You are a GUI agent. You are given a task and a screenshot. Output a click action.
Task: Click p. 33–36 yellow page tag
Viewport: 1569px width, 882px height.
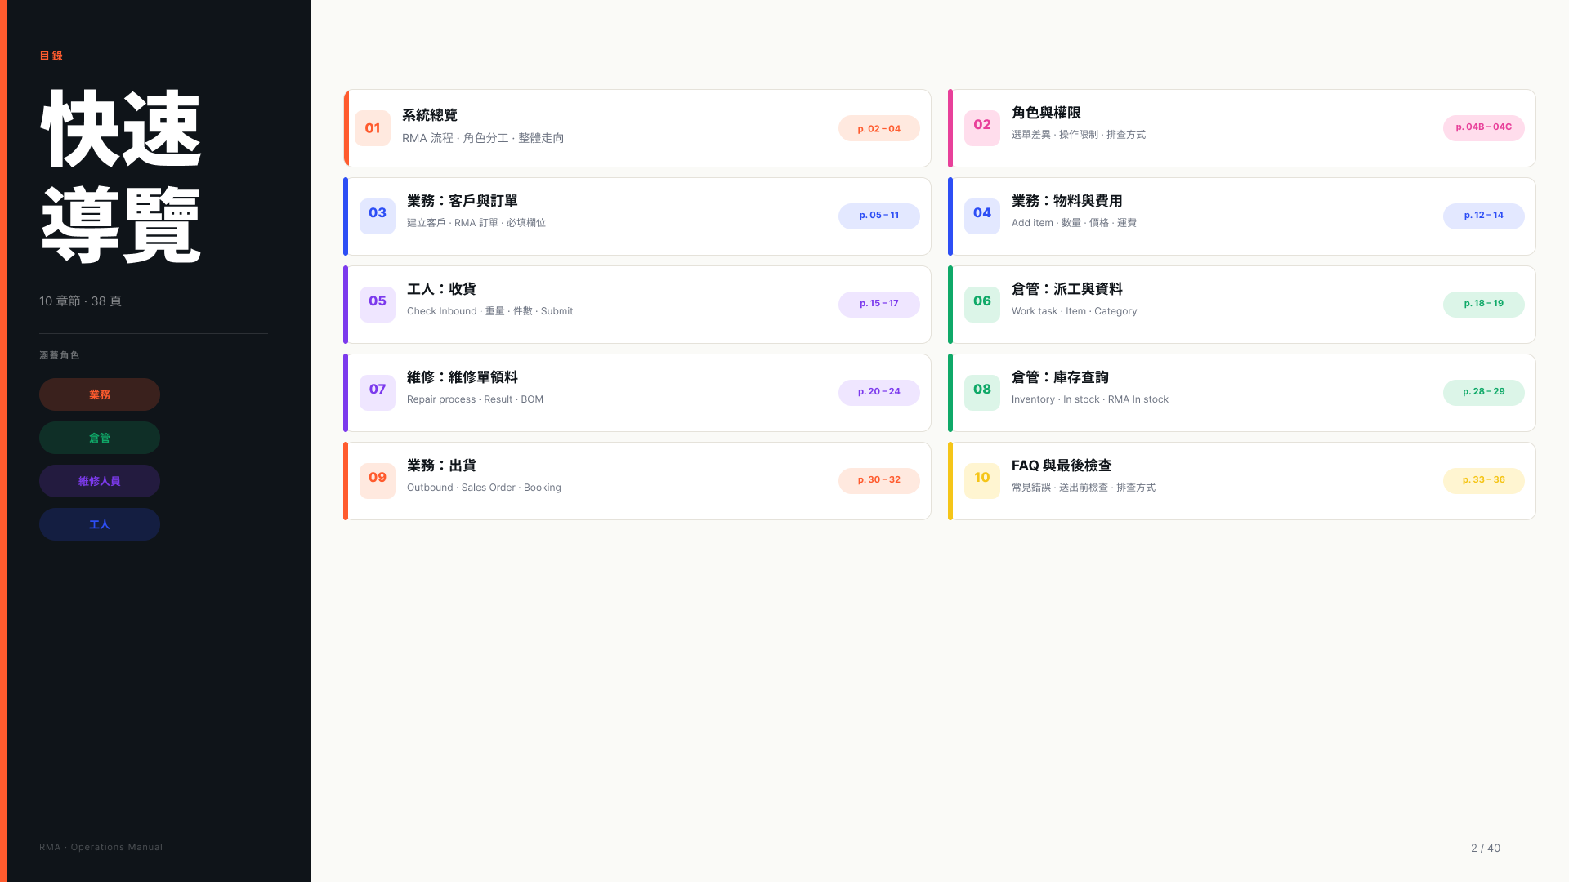point(1484,481)
